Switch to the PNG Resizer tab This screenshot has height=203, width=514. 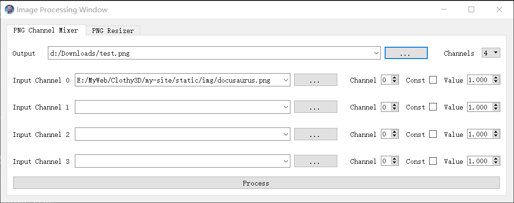pyautogui.click(x=113, y=31)
